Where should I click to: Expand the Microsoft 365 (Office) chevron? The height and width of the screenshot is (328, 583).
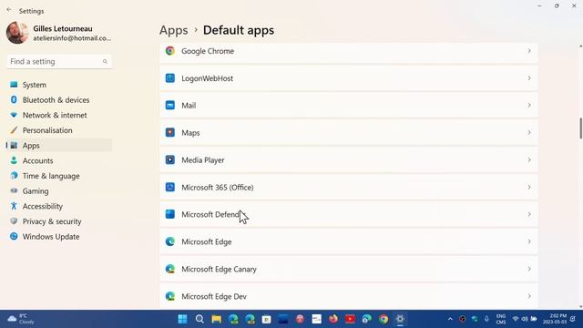tap(529, 187)
